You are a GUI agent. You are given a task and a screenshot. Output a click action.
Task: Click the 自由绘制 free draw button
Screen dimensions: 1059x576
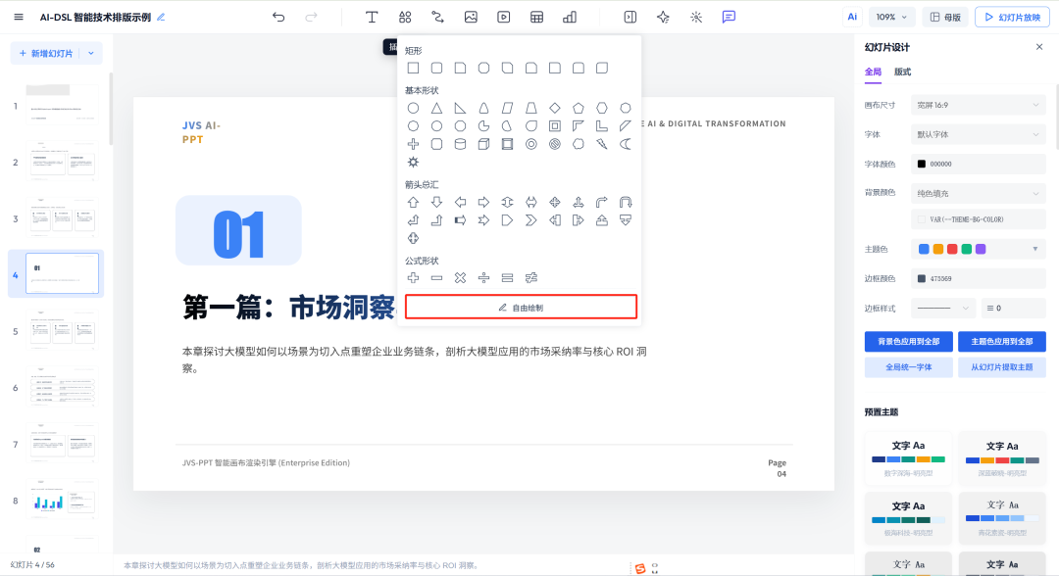(x=521, y=307)
